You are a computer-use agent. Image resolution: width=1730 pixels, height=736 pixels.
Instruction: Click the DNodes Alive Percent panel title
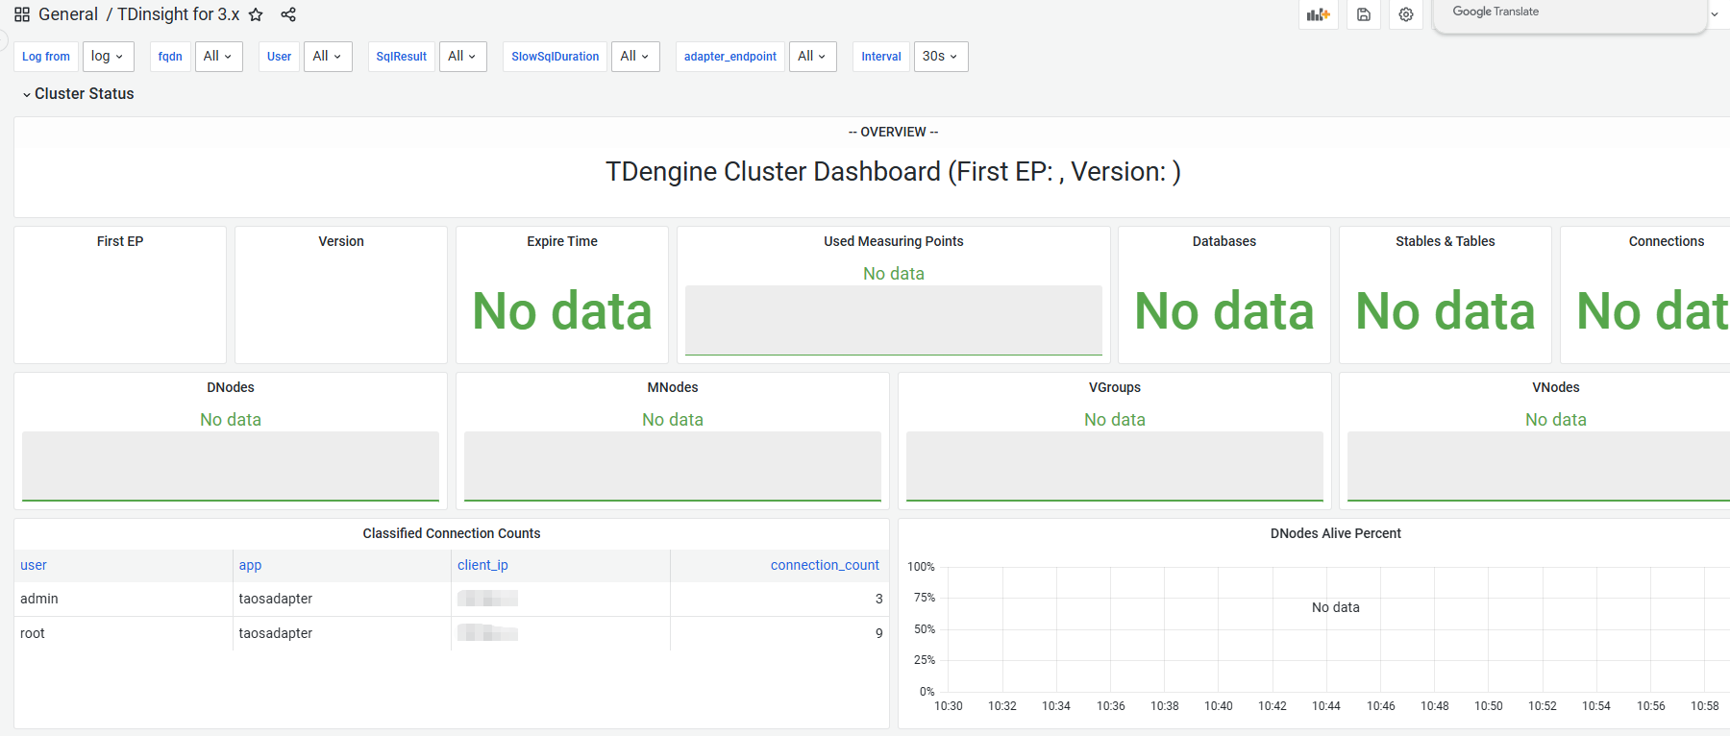pyautogui.click(x=1335, y=533)
